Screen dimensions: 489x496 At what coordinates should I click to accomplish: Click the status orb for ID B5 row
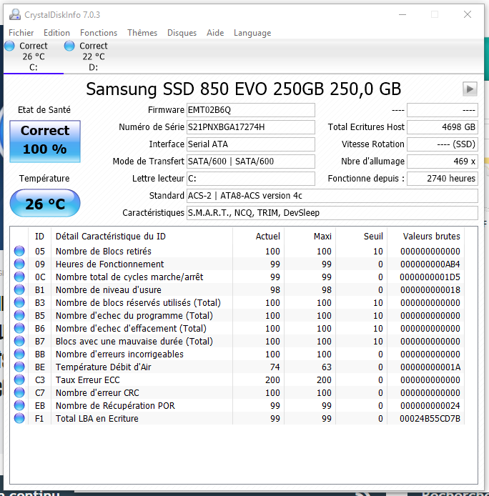[19, 315]
